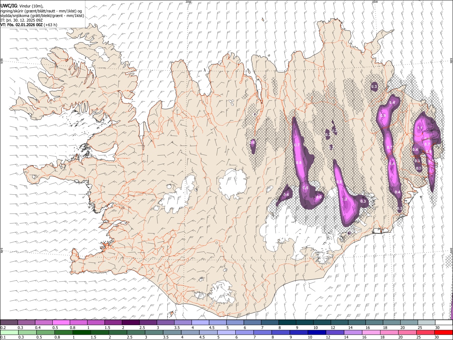Click the '(+63 h)' forecast offset text
Image resolution: width=453 pixels, height=340 pixels.
(x=51, y=25)
